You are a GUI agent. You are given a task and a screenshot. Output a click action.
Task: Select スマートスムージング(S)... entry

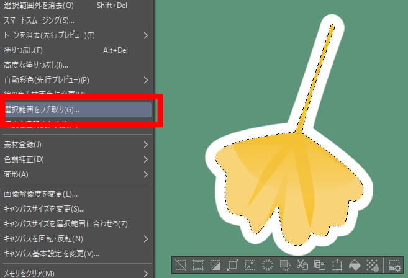click(x=77, y=20)
